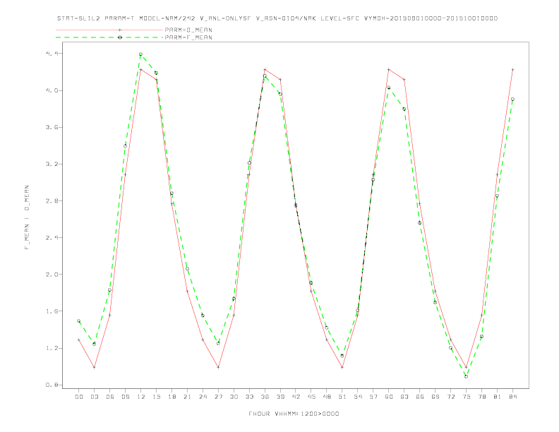559x432 pixels.
Task: Click x-axis forecast hour label 03
Action: click(94, 397)
